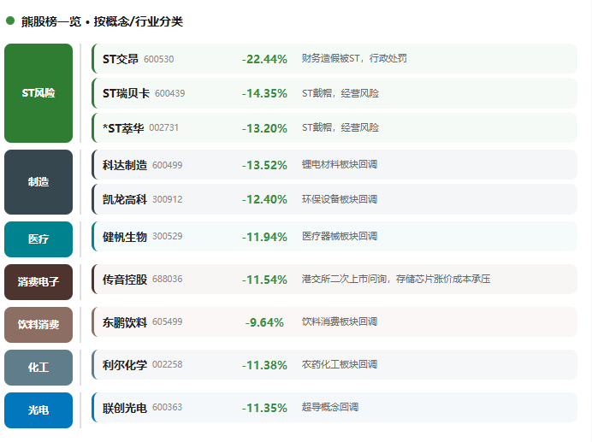Click stock name *ST萃华
The width and height of the screenshot is (592, 442).
pos(123,128)
